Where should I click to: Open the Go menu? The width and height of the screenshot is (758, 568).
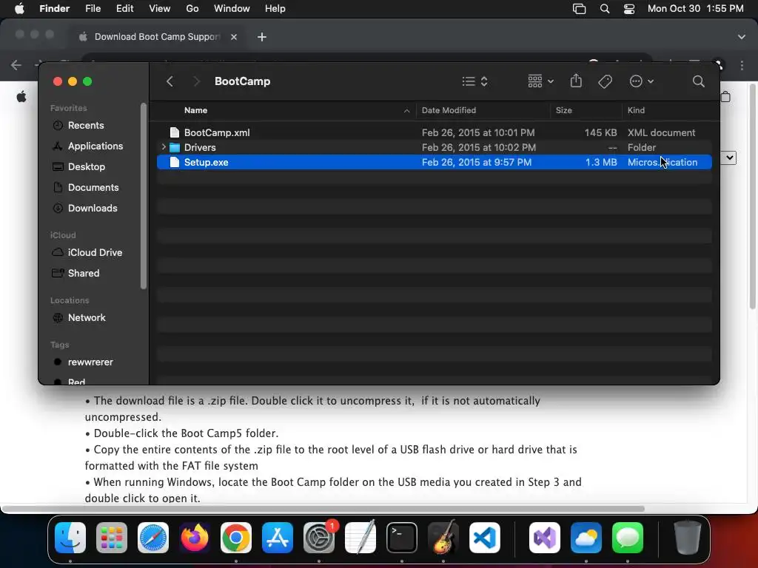(x=192, y=9)
